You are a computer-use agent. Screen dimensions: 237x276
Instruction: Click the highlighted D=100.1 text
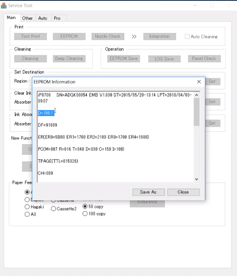(46, 113)
